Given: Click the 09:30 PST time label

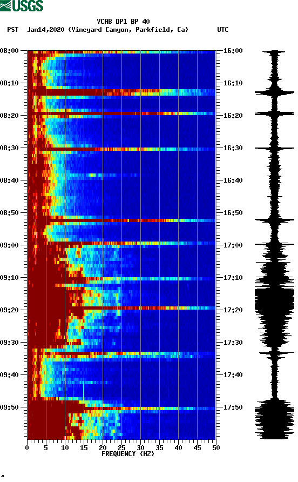Looking at the screenshot, I should [x=9, y=343].
